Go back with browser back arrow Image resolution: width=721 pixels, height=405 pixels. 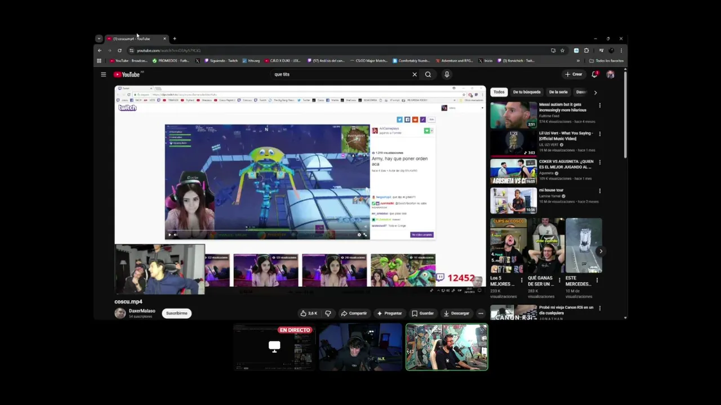tap(100, 51)
